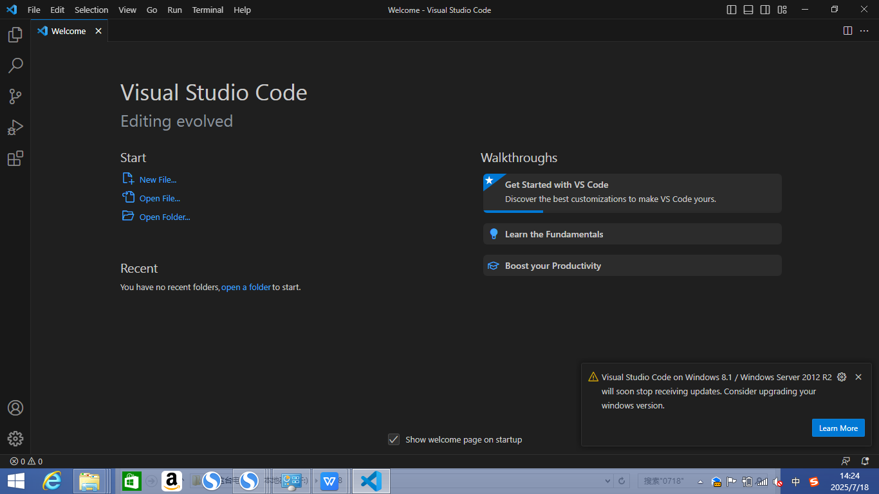
Task: Open the Manage gear in activity bar
Action: pyautogui.click(x=15, y=439)
